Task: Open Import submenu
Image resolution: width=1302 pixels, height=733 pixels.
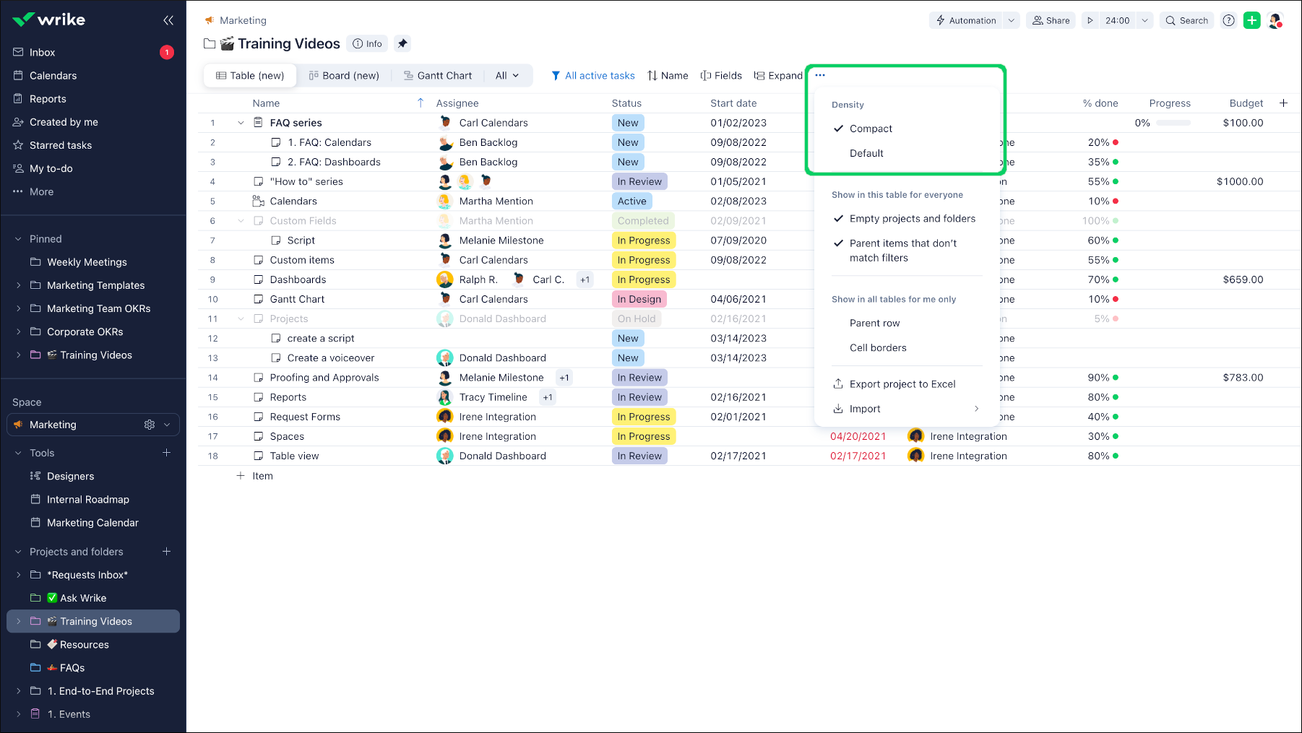Action: (906, 409)
